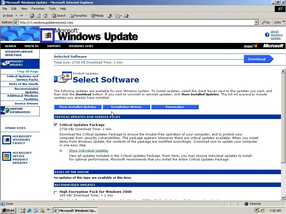
Task: Click the Go button
Action: coord(266,22)
